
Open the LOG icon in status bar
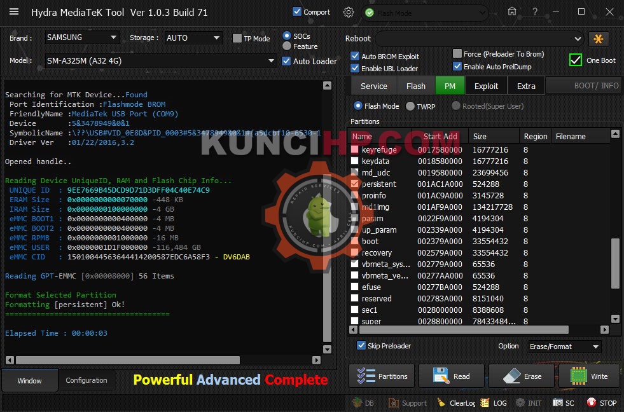click(x=484, y=402)
